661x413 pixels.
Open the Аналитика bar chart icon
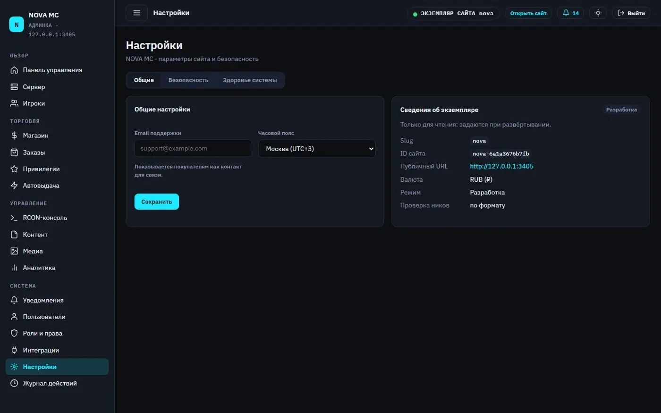point(14,268)
